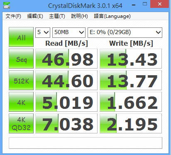171x155 pixels.
Task: Run all benchmarks with the All button
Action: coord(21,37)
